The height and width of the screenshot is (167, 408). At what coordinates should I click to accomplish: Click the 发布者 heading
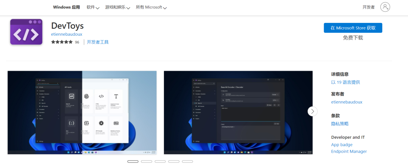click(338, 94)
